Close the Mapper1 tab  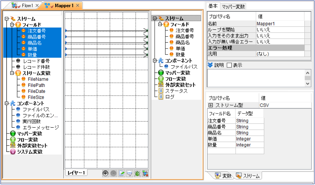(78, 6)
